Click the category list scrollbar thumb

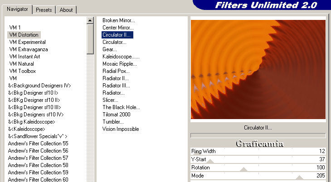(x=90, y=39)
